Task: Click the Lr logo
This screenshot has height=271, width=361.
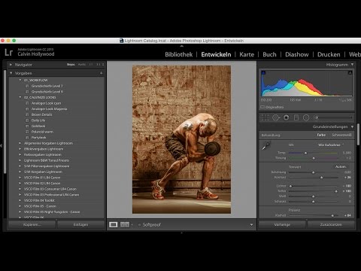Action: (x=8, y=52)
